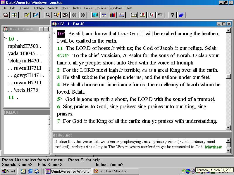234x175 pixels.
Task: Select the yellow pencil note icon
Action: [x=27, y=15]
